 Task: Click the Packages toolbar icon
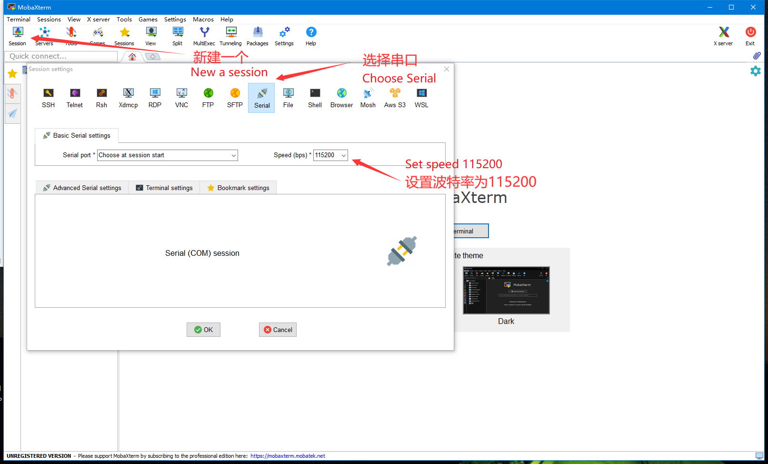pyautogui.click(x=258, y=36)
